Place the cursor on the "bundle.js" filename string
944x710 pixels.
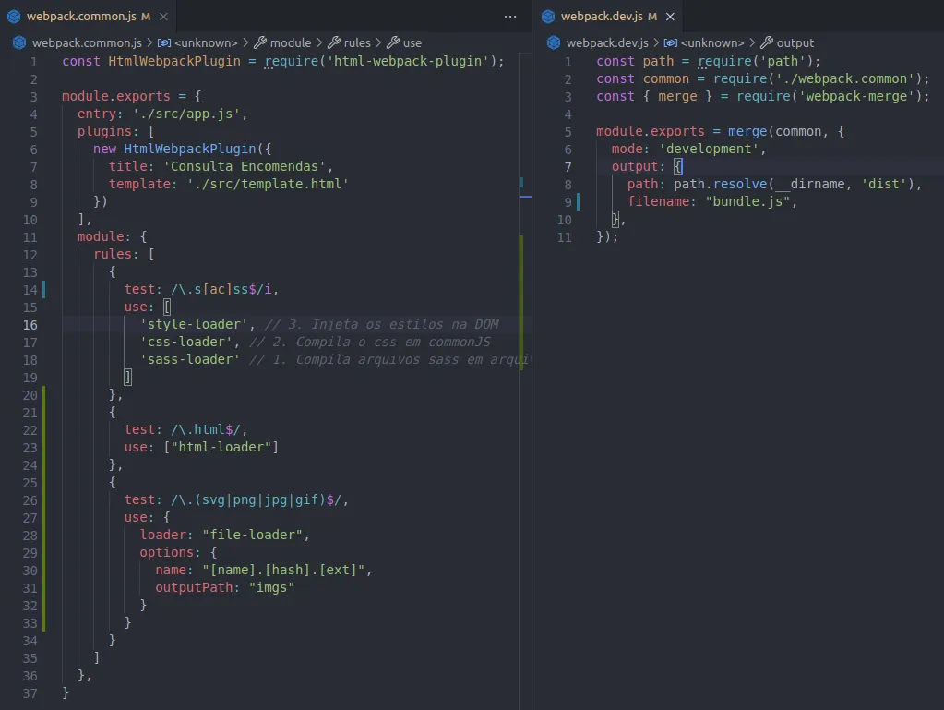(x=747, y=202)
